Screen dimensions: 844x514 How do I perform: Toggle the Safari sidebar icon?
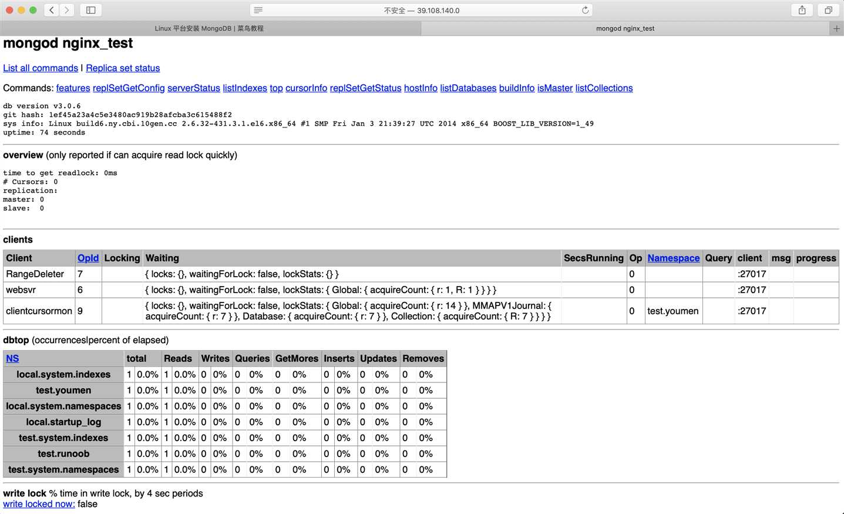click(x=91, y=10)
